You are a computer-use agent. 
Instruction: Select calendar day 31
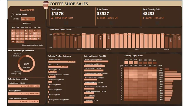pyautogui.click(x=22, y=42)
